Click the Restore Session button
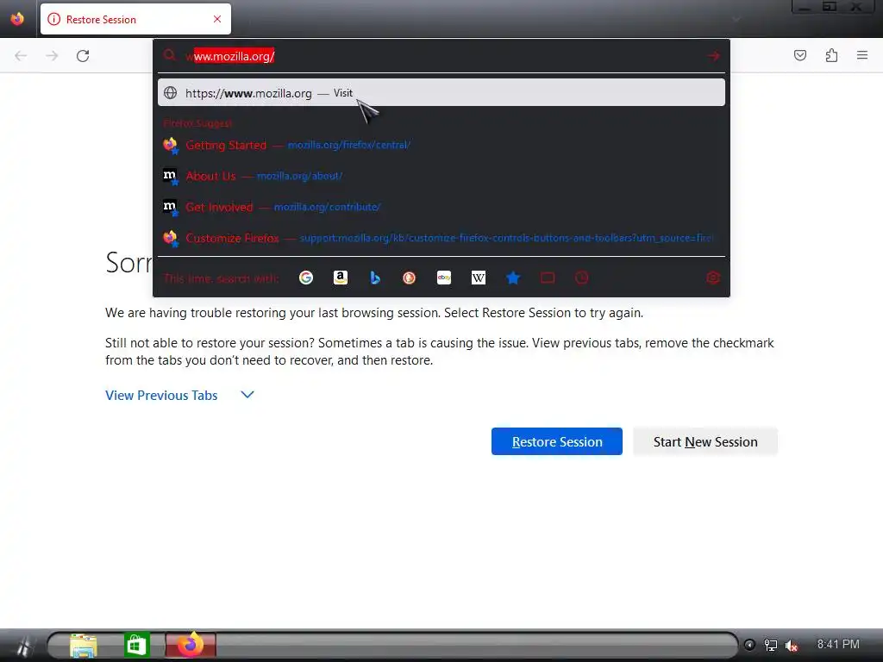Screen dimensions: 883x662 pyautogui.click(x=556, y=442)
